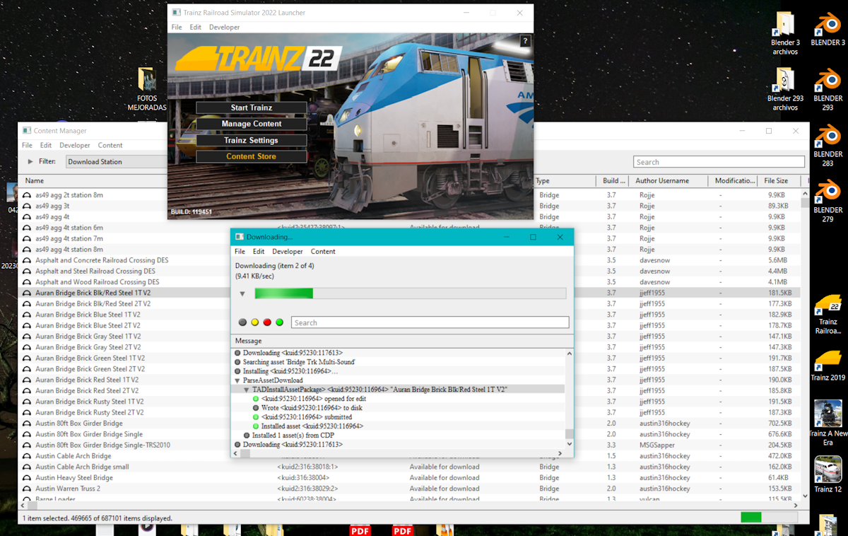Click the Downloading window title bar icon
The image size is (848, 536).
240,237
